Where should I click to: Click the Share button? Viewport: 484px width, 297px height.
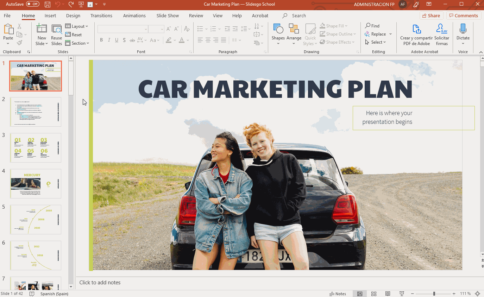(431, 15)
